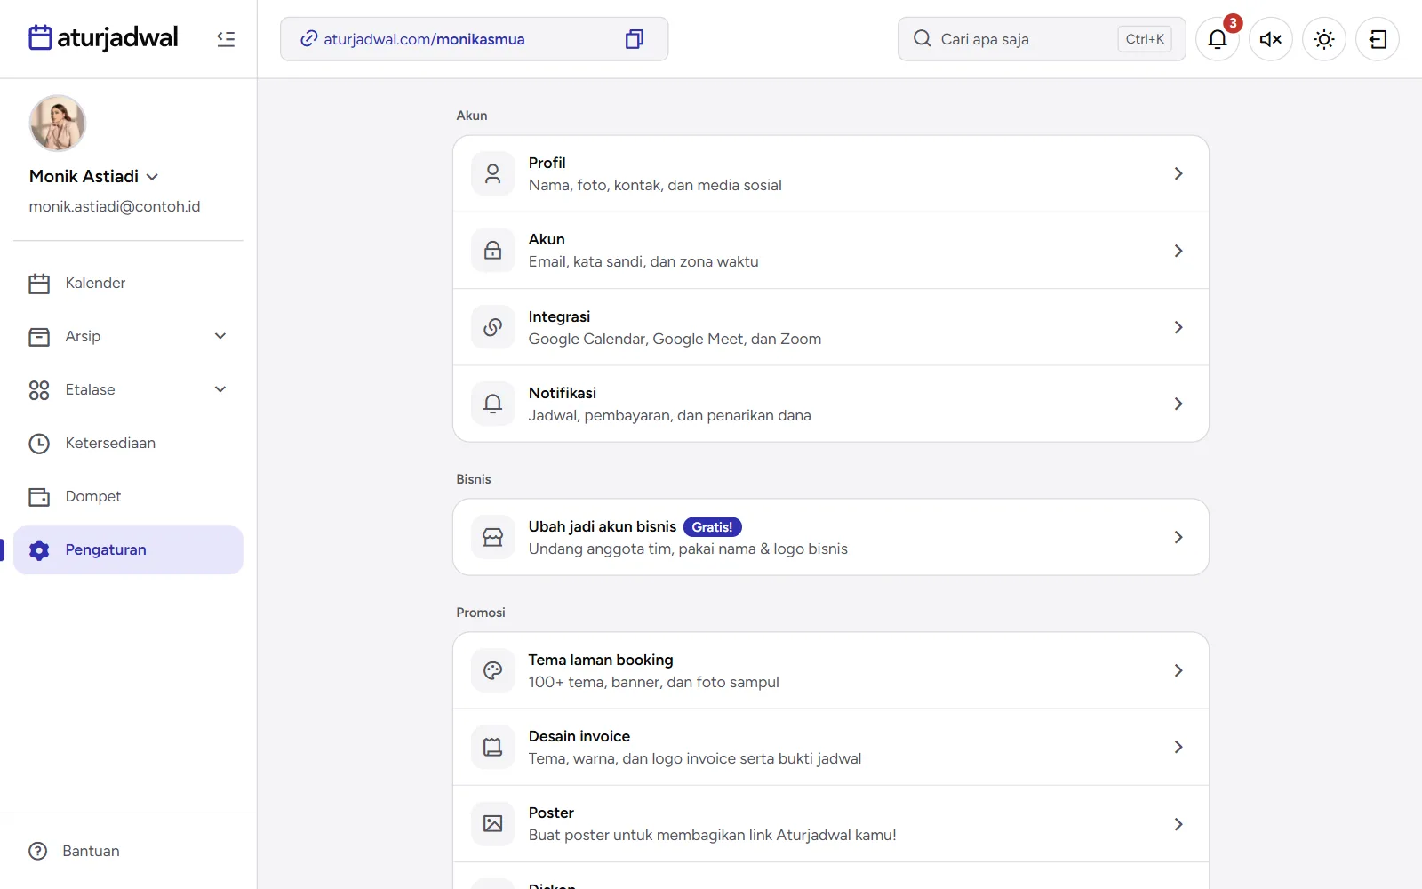Click the monik.astiadi@contoh.id email text

coord(115,206)
